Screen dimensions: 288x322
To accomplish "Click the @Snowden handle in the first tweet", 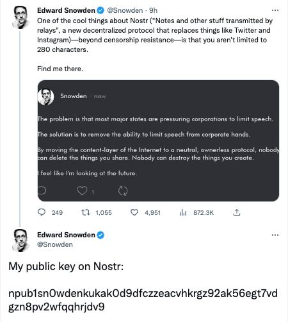I will coord(125,10).
